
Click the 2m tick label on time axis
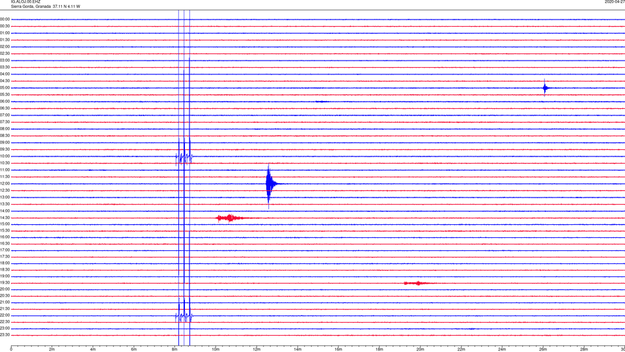tap(52, 349)
